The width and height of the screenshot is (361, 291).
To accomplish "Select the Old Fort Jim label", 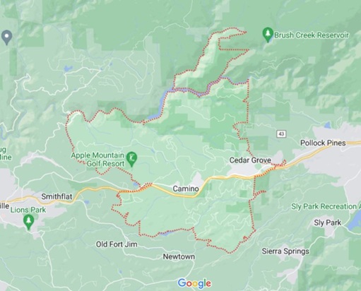I will coord(117,244).
